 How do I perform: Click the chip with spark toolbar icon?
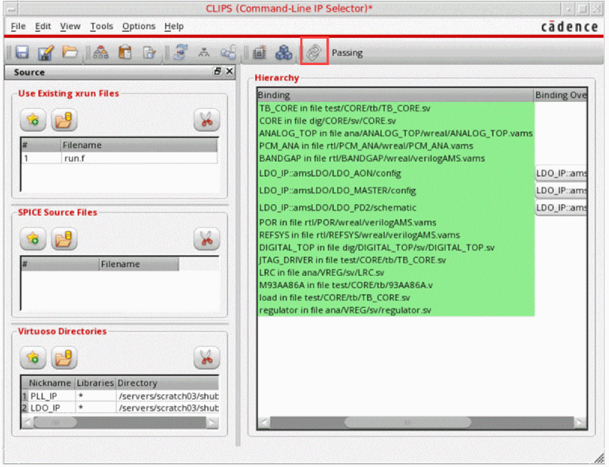point(259,52)
